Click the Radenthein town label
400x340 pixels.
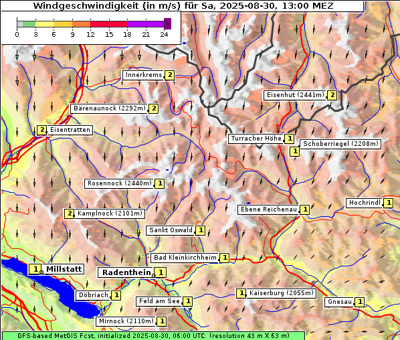127,272
